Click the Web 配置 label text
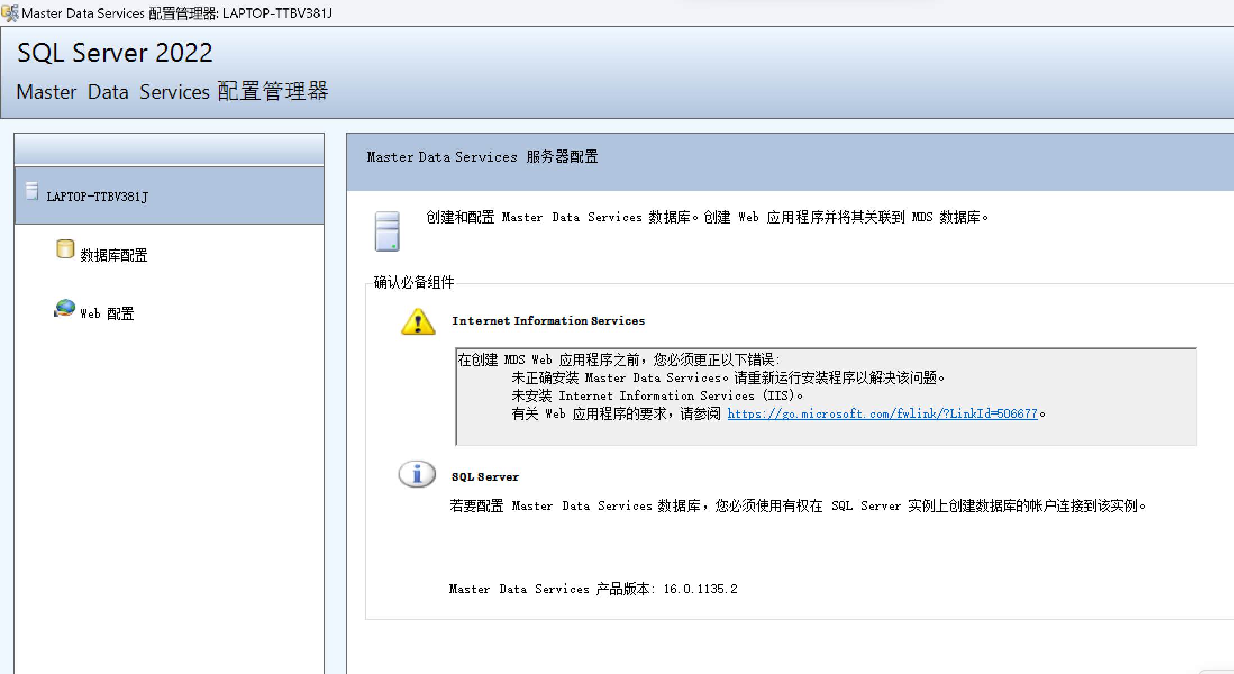The height and width of the screenshot is (674, 1234). [x=106, y=313]
